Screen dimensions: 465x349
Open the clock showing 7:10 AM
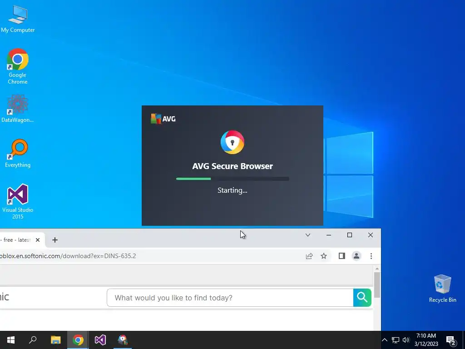click(x=426, y=340)
